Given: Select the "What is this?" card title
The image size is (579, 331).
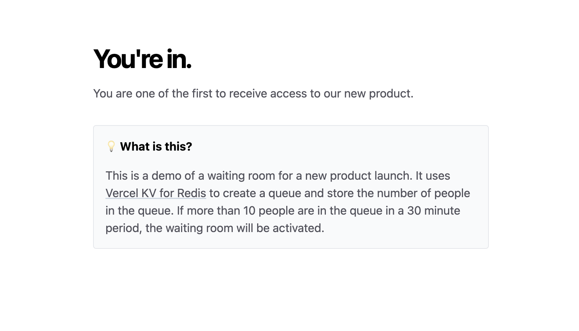Looking at the screenshot, I should 156,146.
